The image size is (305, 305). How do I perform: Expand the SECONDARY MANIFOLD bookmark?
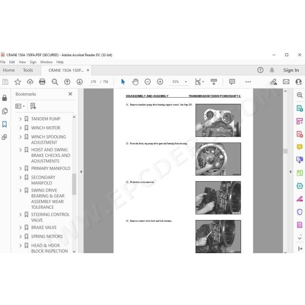20,177
